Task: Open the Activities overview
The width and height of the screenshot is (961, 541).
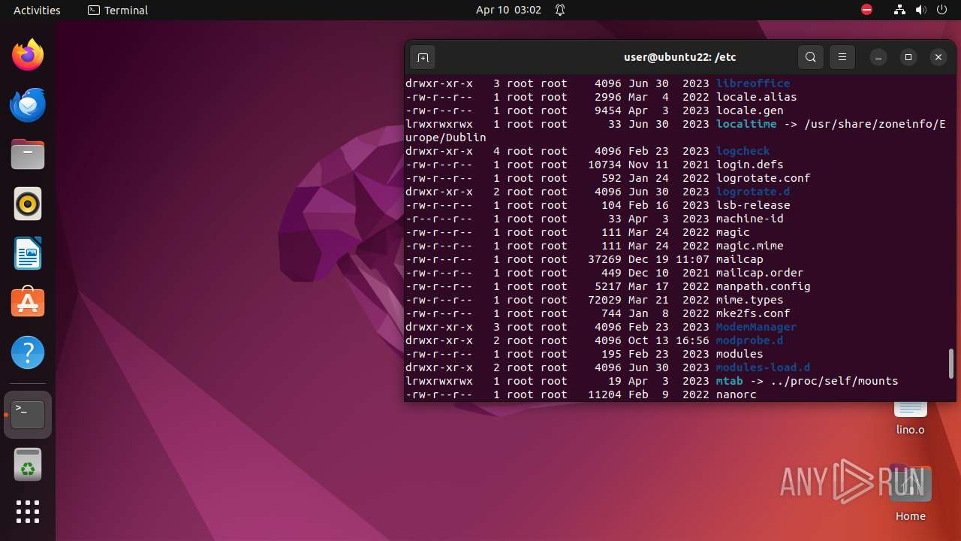Action: point(37,10)
